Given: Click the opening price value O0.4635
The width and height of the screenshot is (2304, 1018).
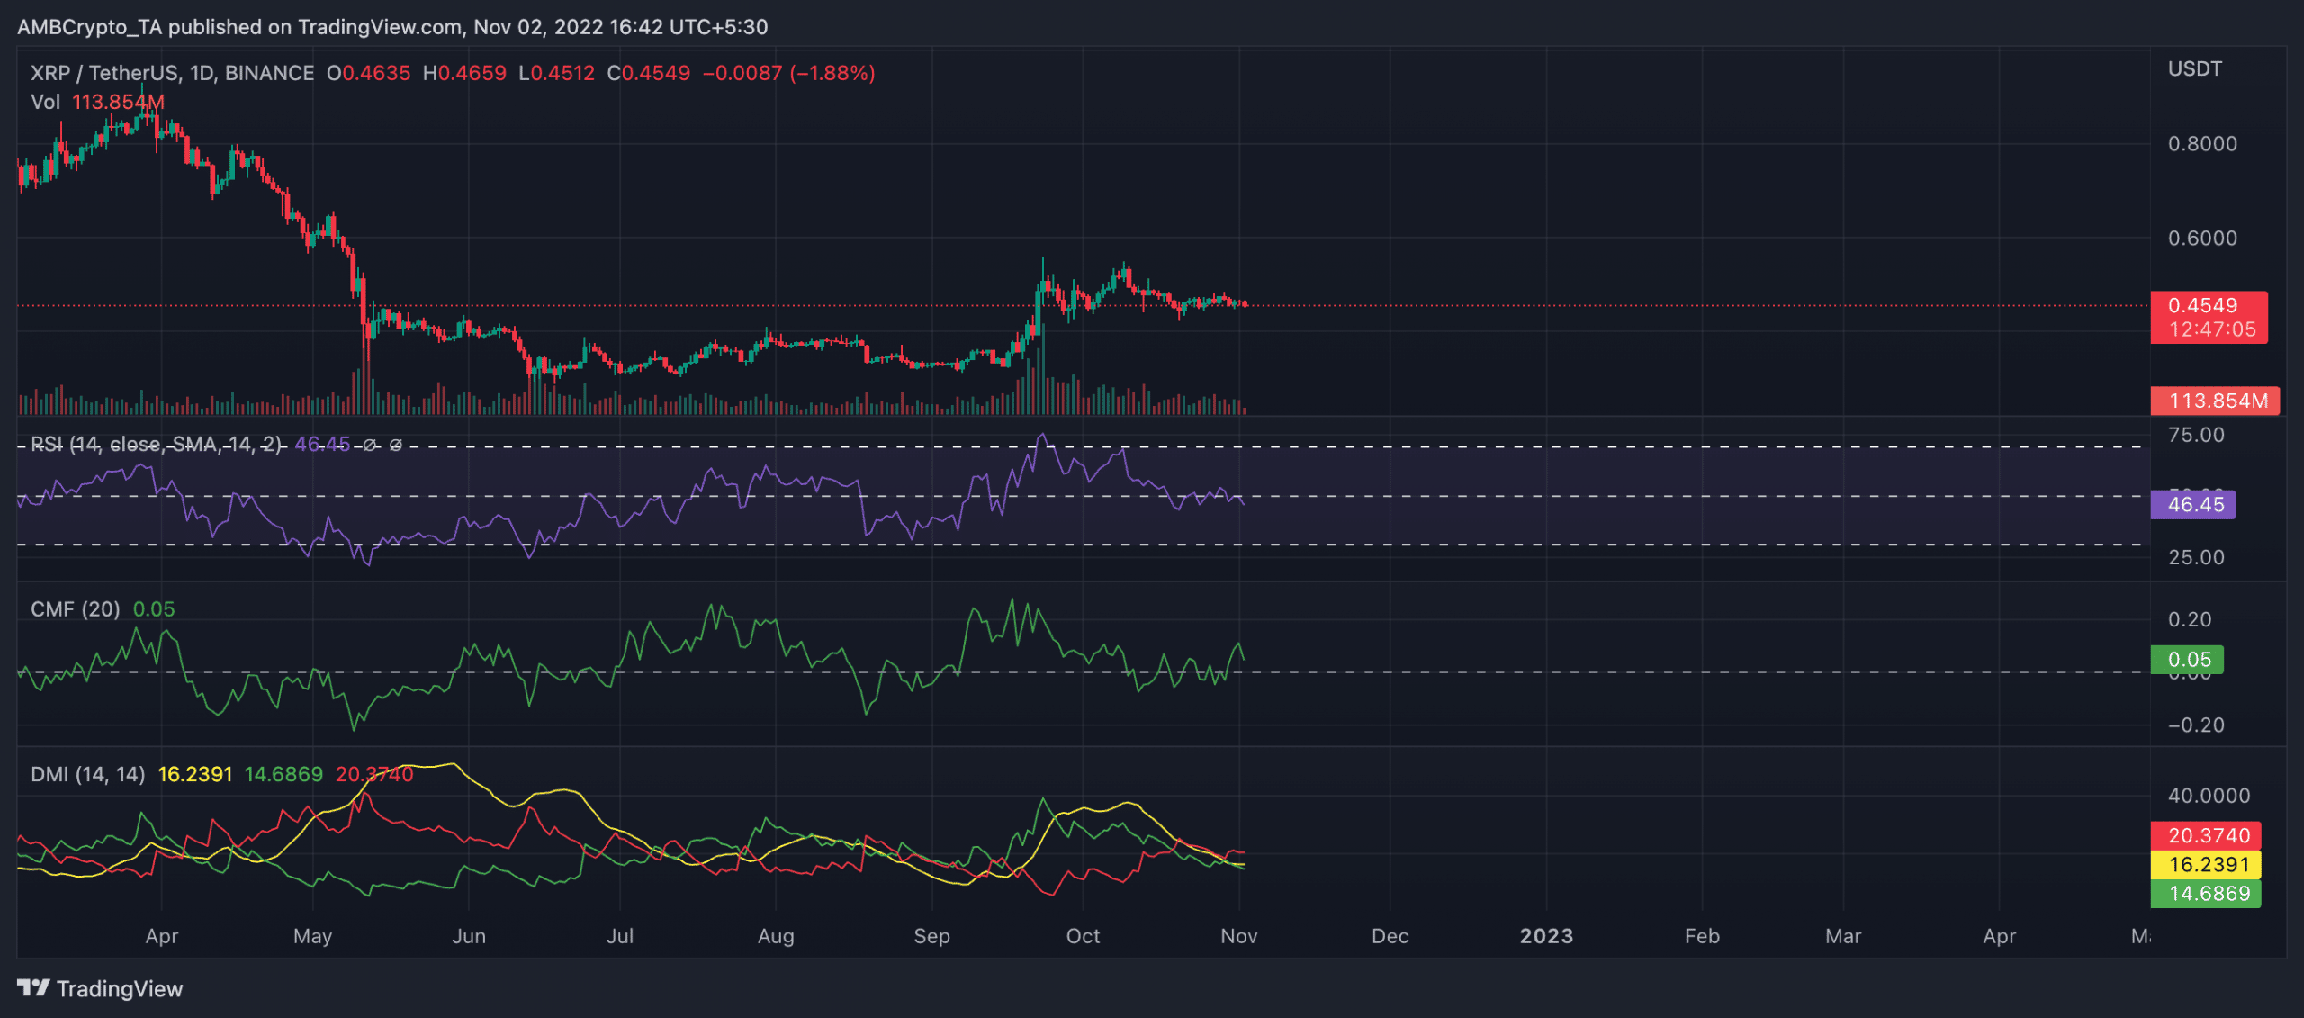Looking at the screenshot, I should coord(368,73).
